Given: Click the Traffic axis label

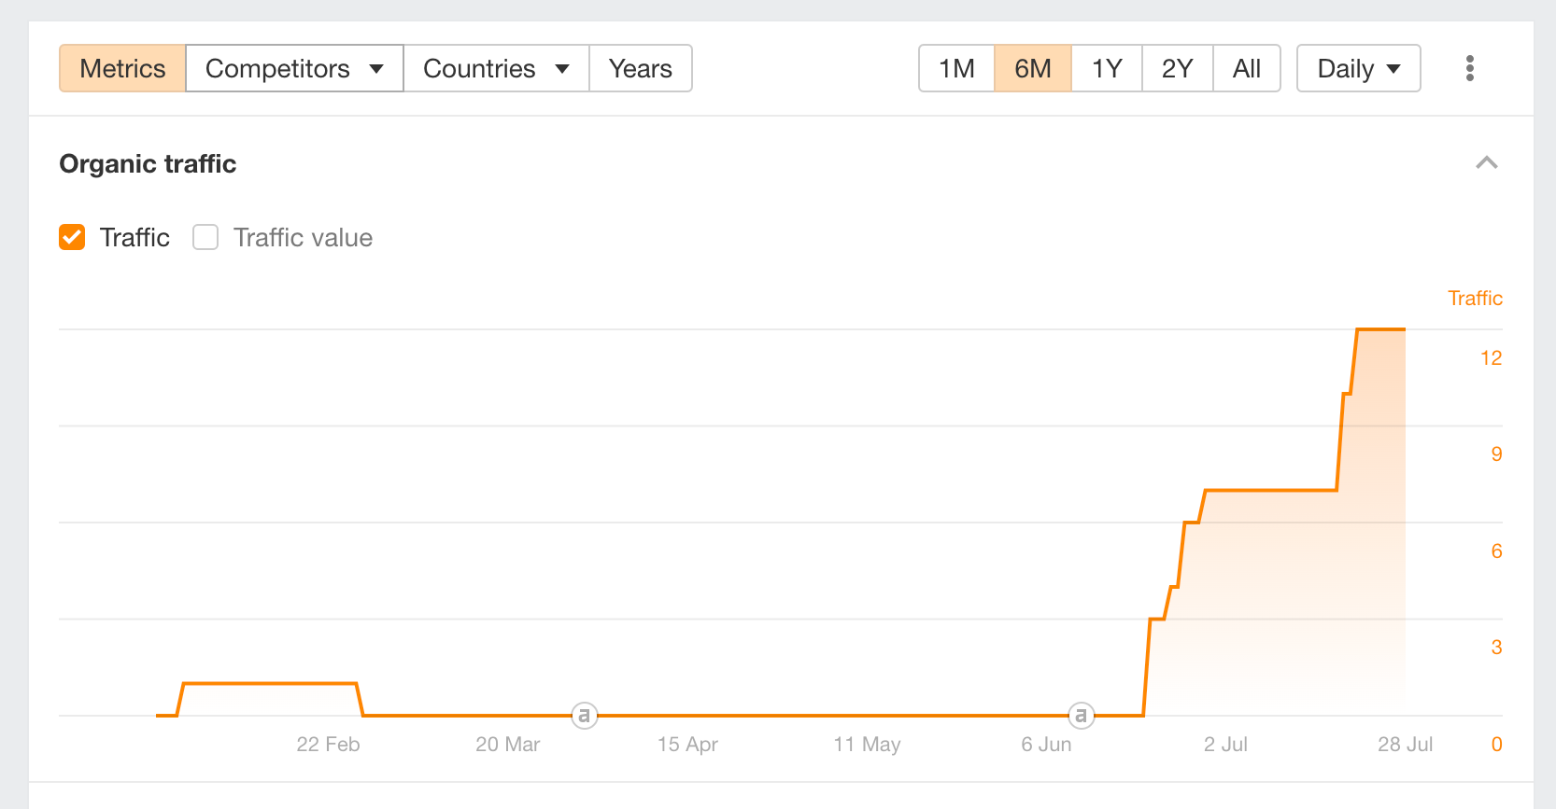Looking at the screenshot, I should click(x=1475, y=299).
